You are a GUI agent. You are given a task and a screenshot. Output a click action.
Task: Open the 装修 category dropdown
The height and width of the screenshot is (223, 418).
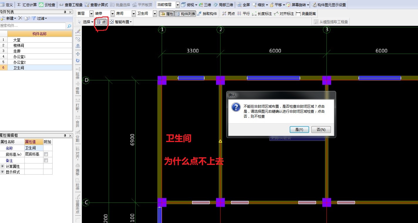coord(112,13)
